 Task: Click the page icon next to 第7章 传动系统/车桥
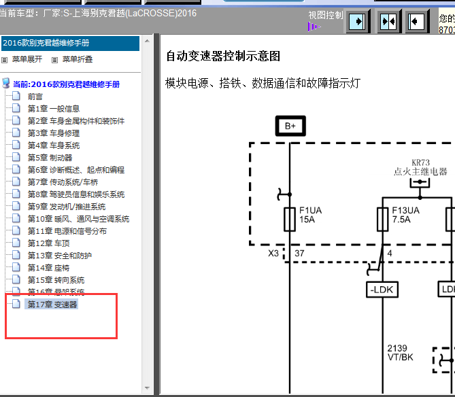pyautogui.click(x=16, y=182)
